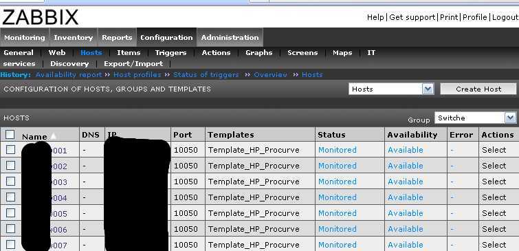
Task: Check the box for host row 001
Action: [10, 150]
